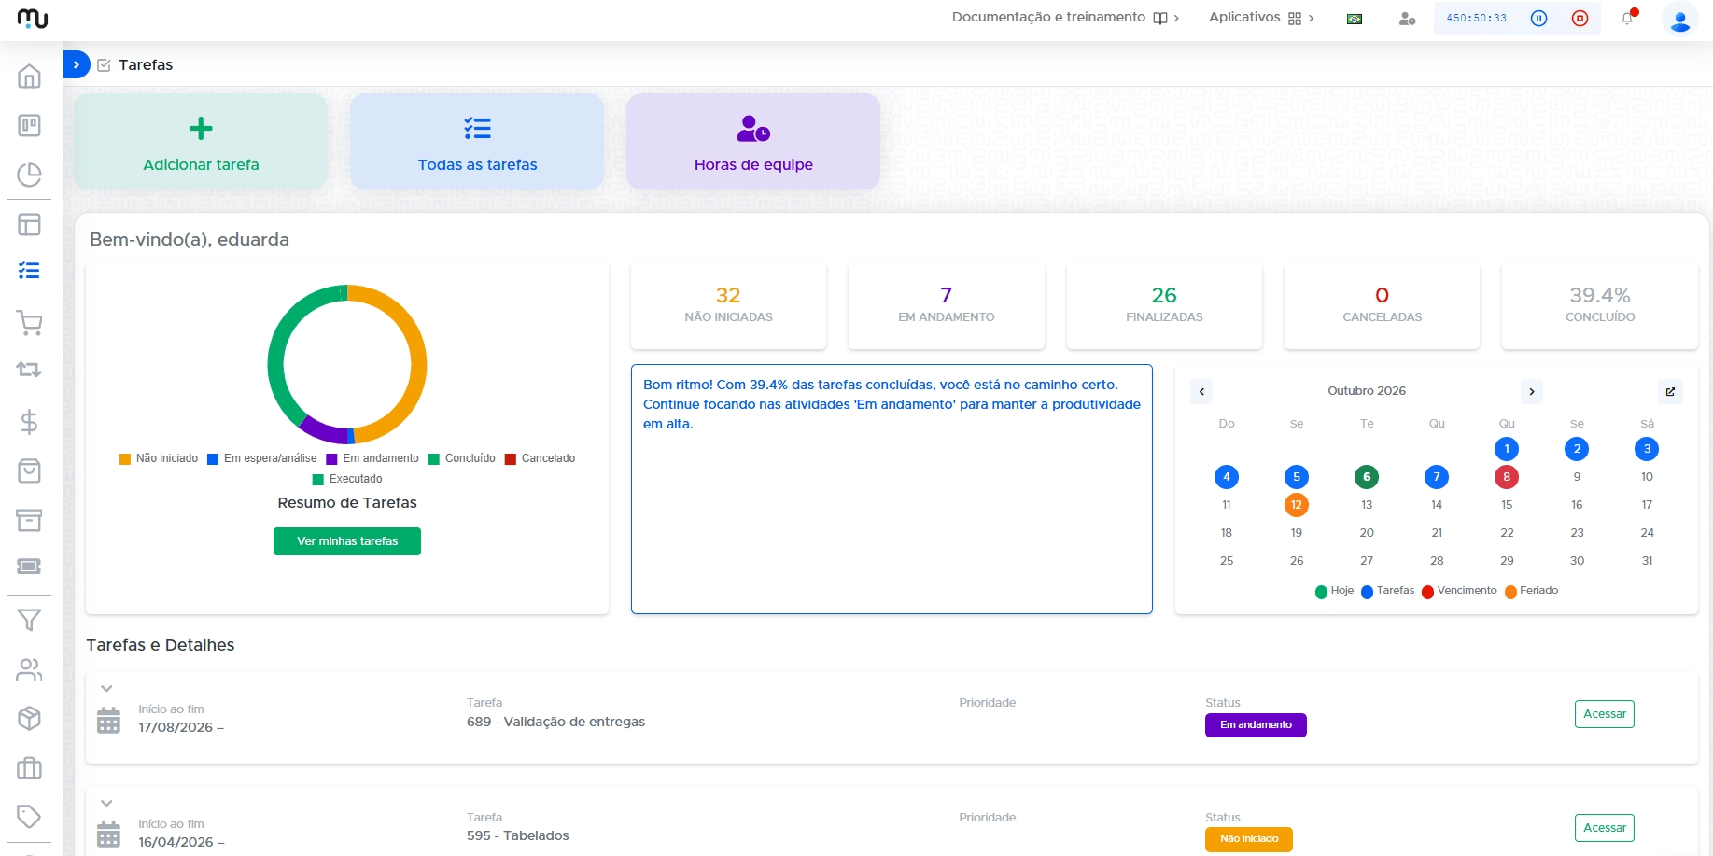Image resolution: width=1713 pixels, height=856 pixels.
Task: Open the dollar sign finance icon
Action: click(29, 422)
